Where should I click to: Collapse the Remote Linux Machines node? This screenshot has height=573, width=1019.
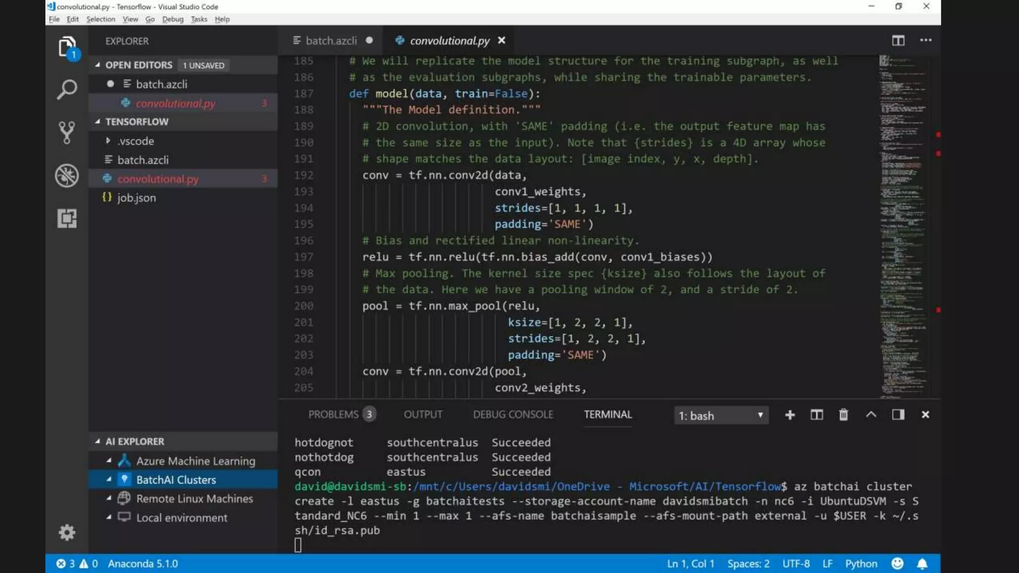[109, 498]
